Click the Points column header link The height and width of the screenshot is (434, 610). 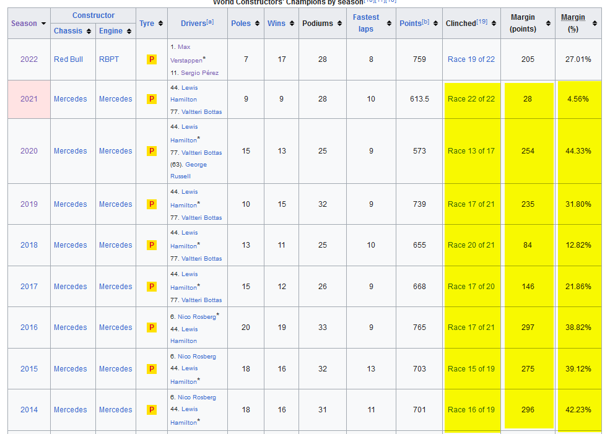tap(410, 24)
